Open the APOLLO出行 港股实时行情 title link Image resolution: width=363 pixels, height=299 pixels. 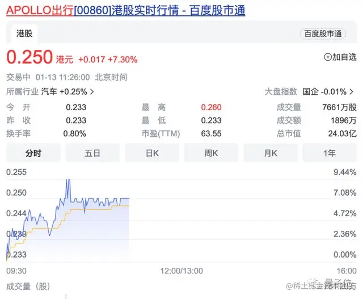[x=126, y=11]
